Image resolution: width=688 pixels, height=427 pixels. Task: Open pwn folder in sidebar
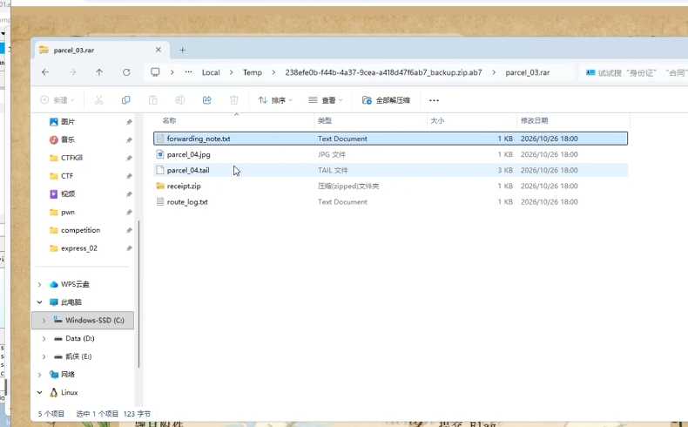[68, 212]
